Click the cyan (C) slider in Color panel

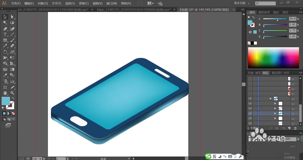click(275, 19)
